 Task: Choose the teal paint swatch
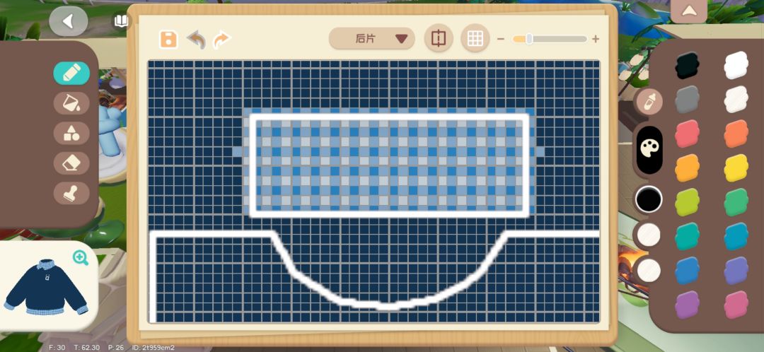(x=687, y=237)
